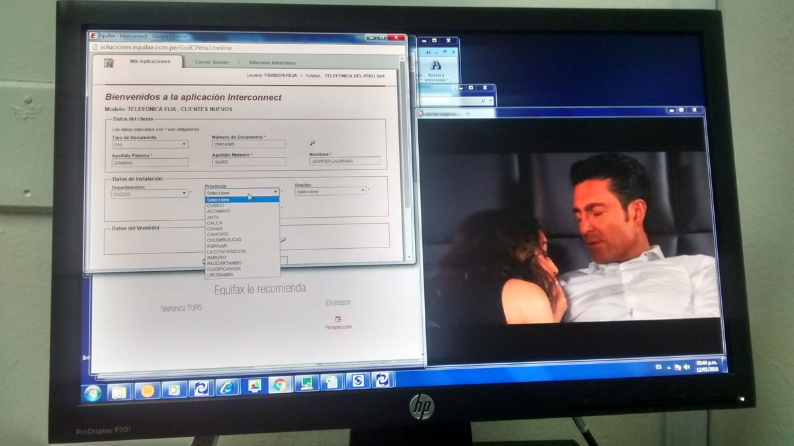Click the green monitor taskbar icon

point(306,384)
